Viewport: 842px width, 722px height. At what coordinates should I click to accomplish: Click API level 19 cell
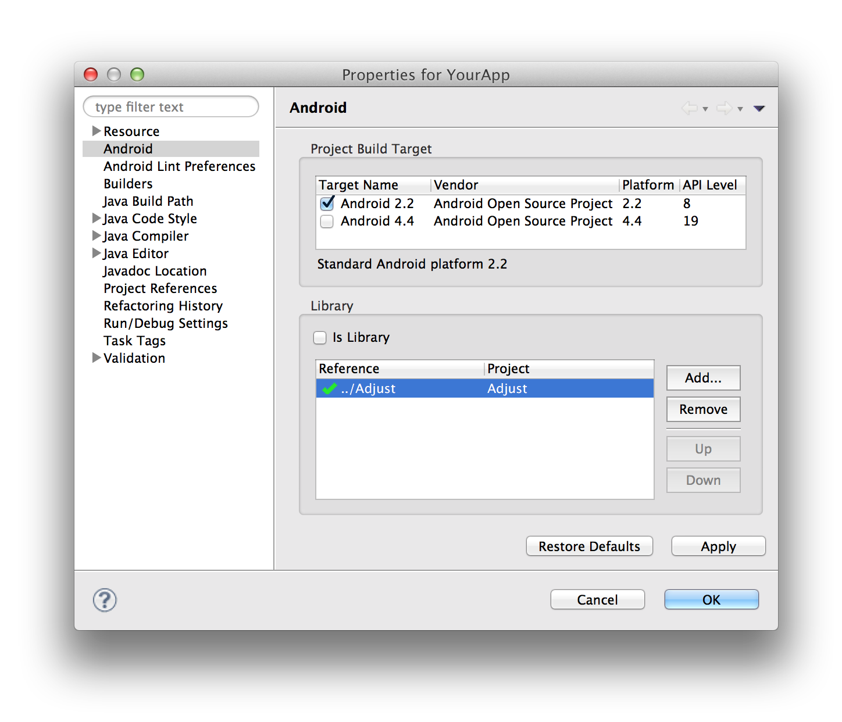tap(691, 221)
